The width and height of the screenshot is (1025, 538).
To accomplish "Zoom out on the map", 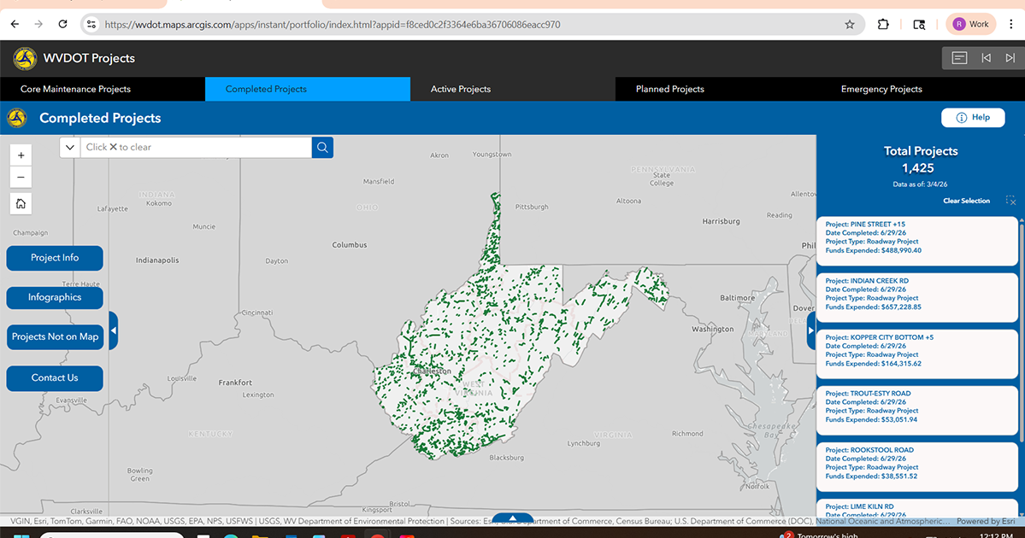I will pos(21,178).
